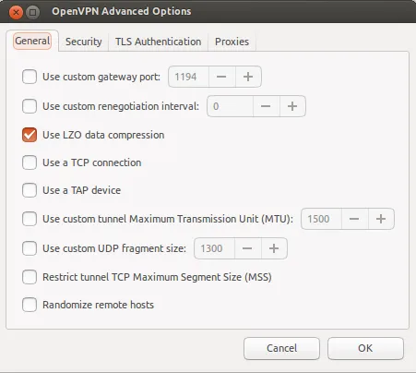
Task: Close the OpenVPN Advanced Options window
Action: (16, 12)
